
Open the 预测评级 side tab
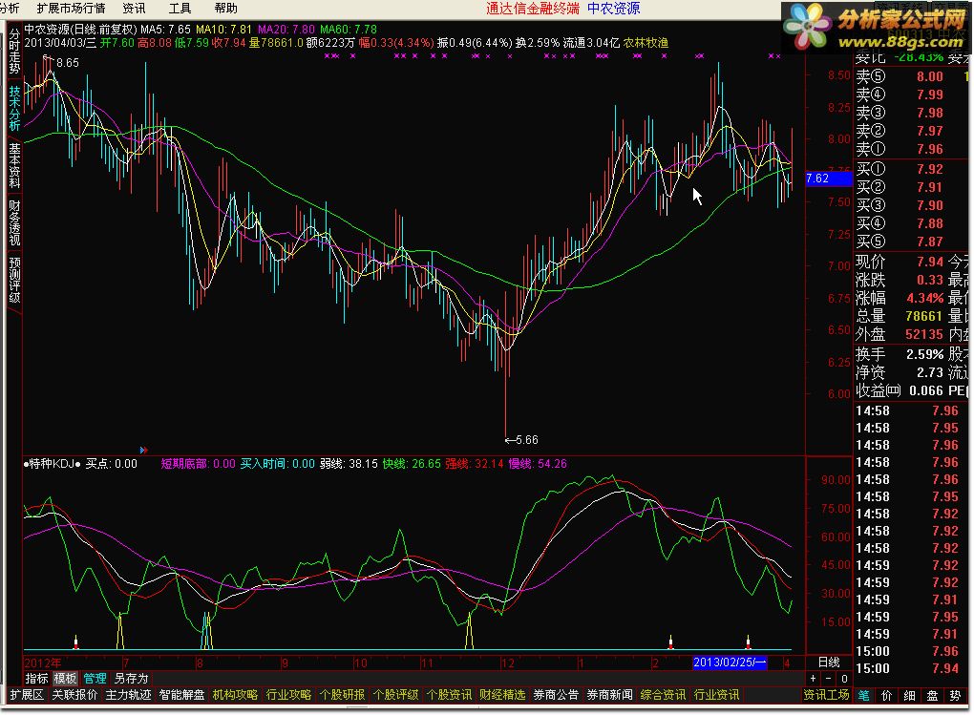tap(14, 280)
